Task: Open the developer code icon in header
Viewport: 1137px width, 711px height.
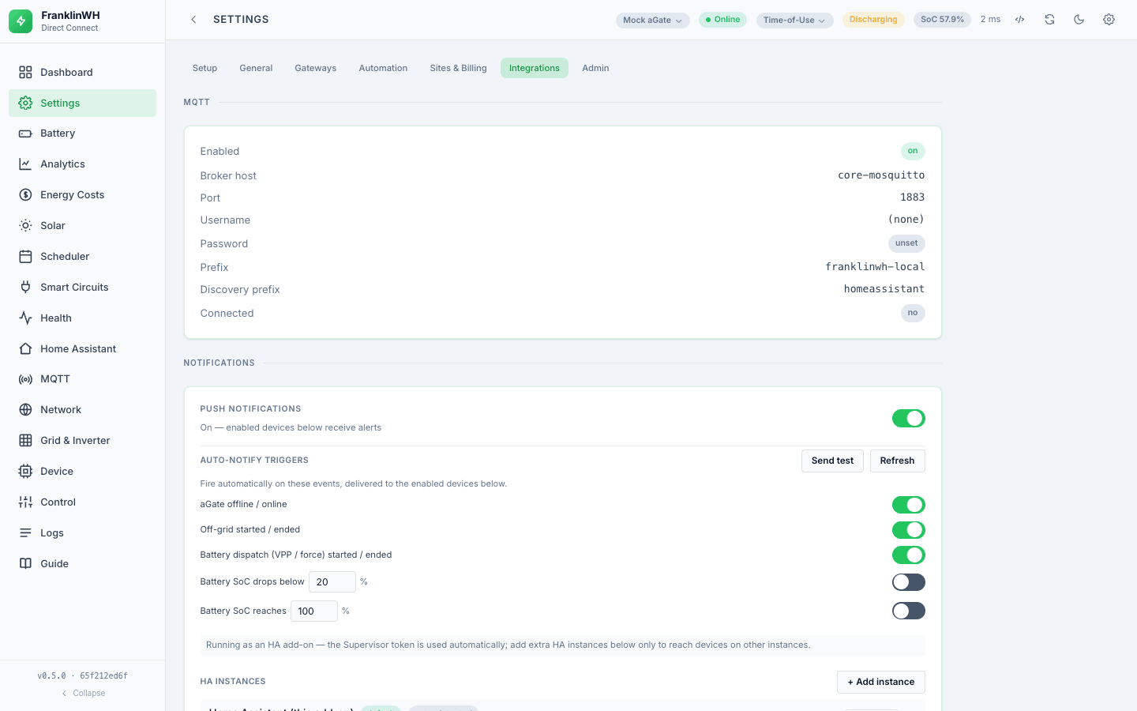Action: (x=1020, y=20)
